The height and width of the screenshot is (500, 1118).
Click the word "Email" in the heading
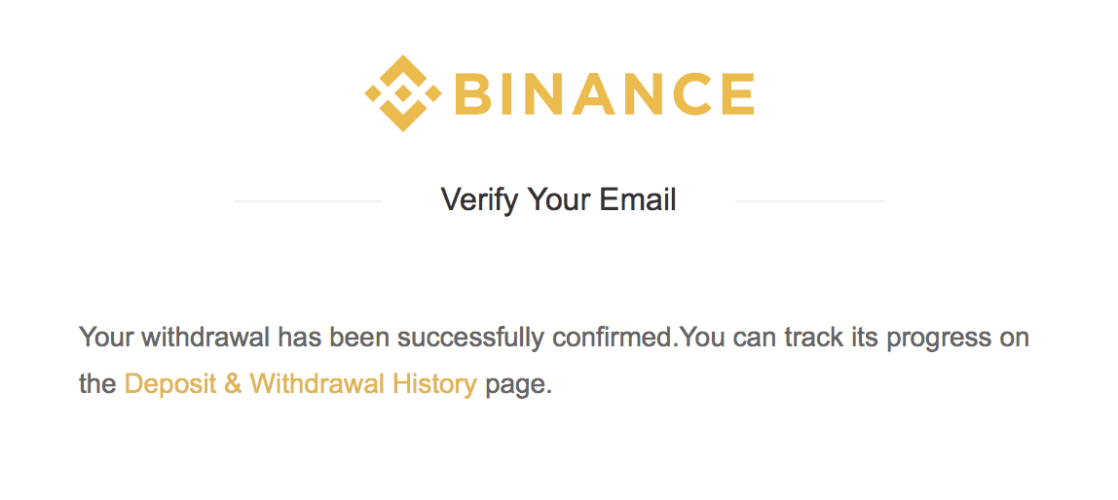[x=638, y=200]
